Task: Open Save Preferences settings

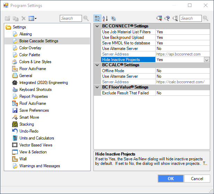Action: (34, 110)
